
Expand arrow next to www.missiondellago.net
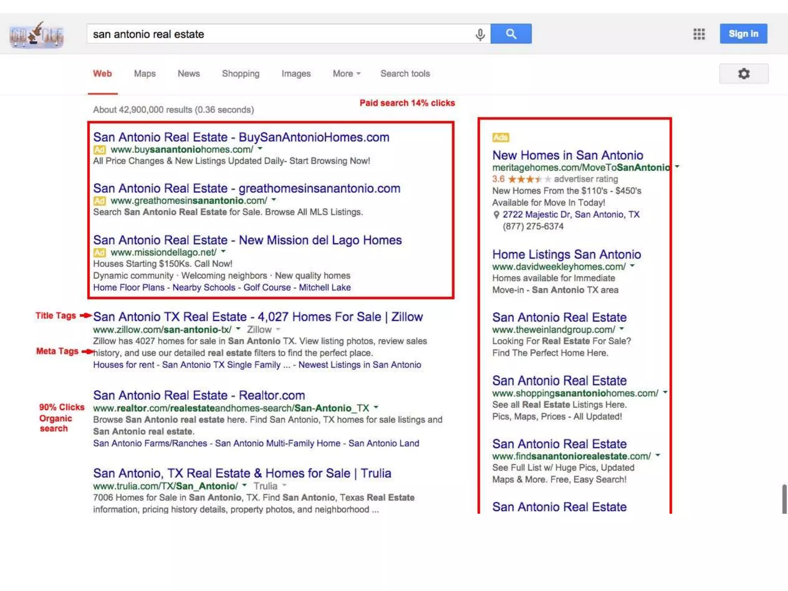tap(223, 252)
